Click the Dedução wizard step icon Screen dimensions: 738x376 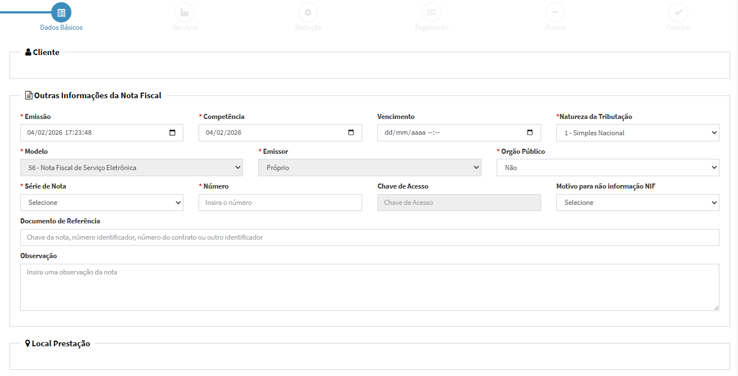pyautogui.click(x=308, y=12)
